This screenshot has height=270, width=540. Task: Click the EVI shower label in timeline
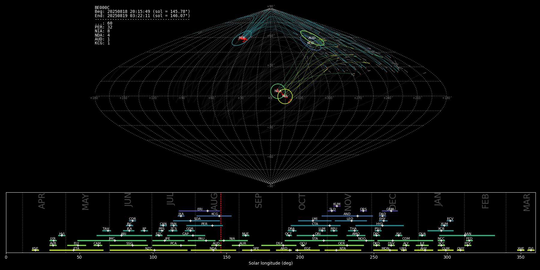[531, 249]
